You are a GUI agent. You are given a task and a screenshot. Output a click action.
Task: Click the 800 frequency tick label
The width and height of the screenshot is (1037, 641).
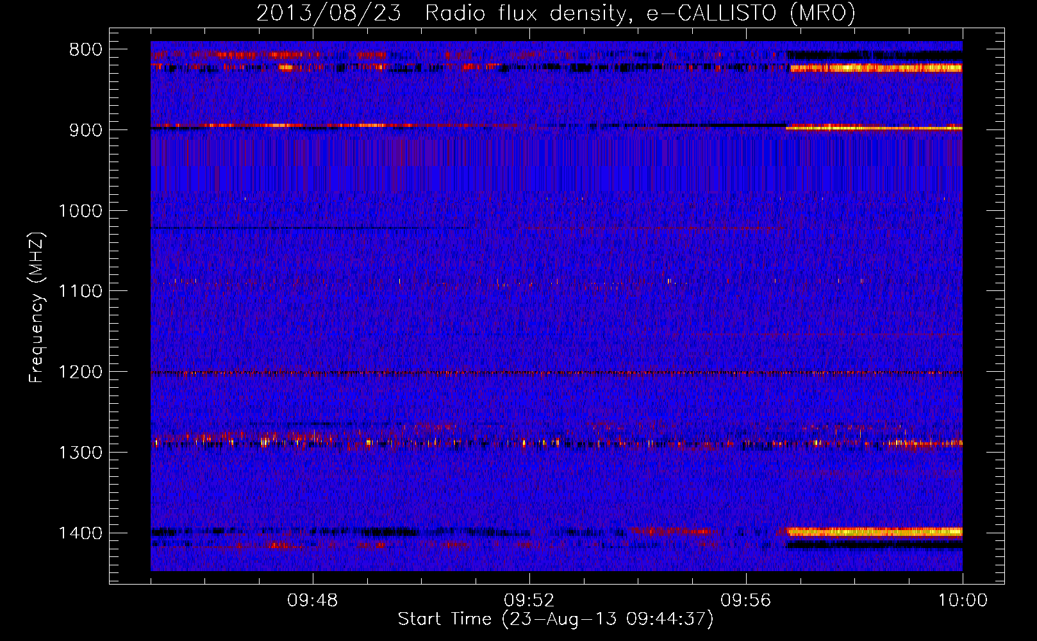point(85,50)
